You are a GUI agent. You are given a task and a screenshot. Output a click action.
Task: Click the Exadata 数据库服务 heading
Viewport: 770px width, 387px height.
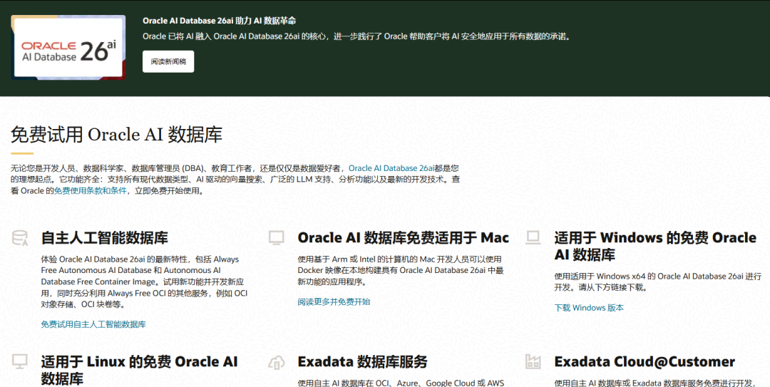[x=362, y=362]
